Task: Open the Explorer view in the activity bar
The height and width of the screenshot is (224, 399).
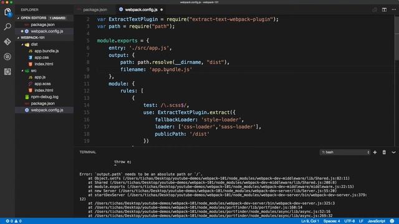Action: 7,12
